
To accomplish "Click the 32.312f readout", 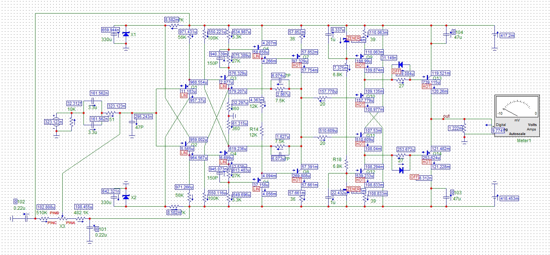I will point(74,103).
